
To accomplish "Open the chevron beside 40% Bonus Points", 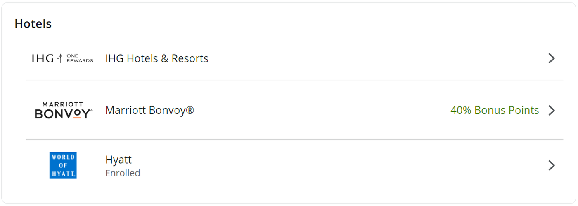I will click(552, 110).
